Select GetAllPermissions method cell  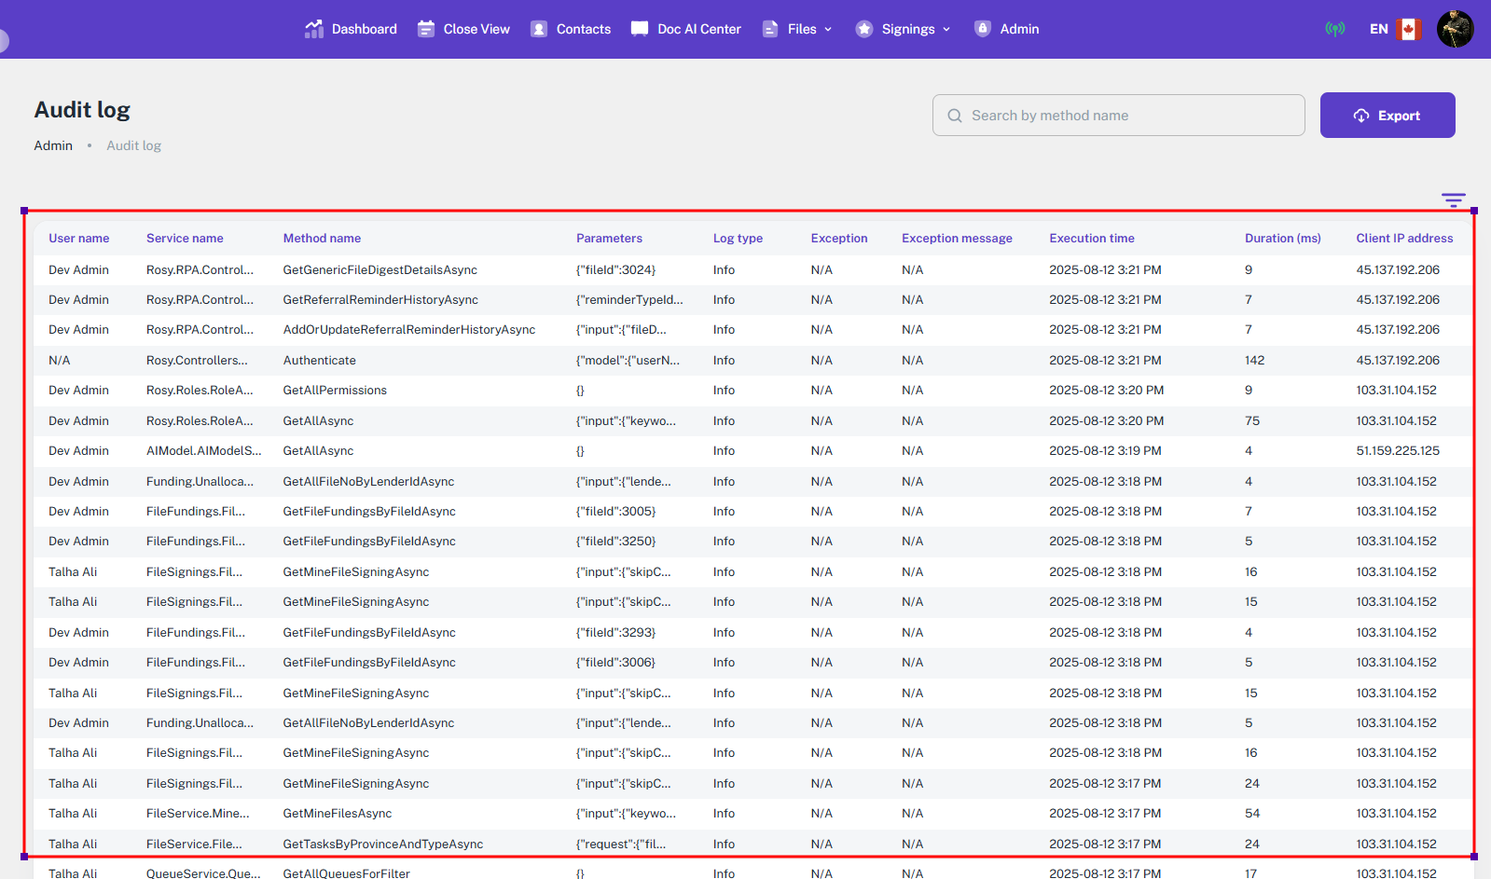coord(335,391)
